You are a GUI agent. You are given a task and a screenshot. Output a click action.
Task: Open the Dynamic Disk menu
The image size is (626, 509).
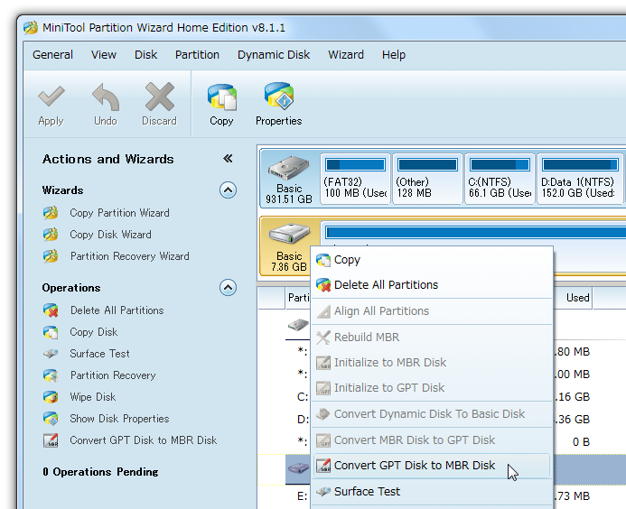[x=274, y=54]
